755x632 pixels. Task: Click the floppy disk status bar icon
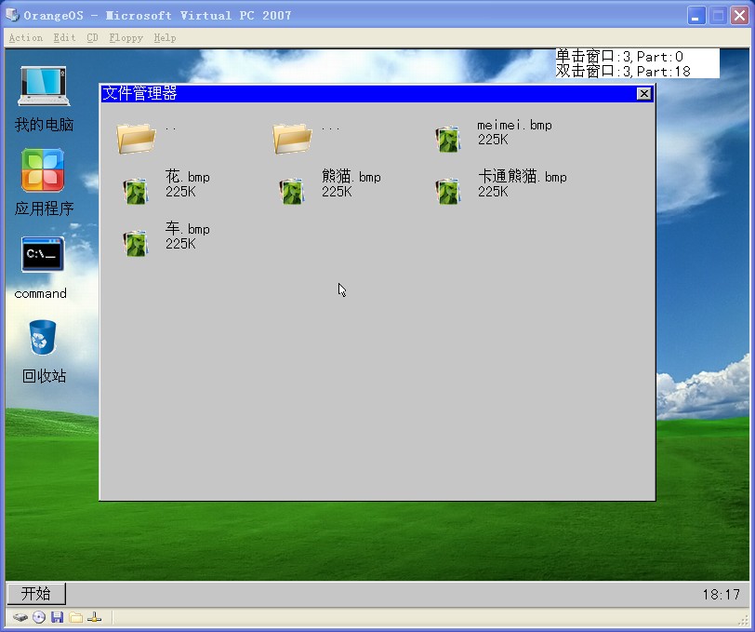coord(58,617)
